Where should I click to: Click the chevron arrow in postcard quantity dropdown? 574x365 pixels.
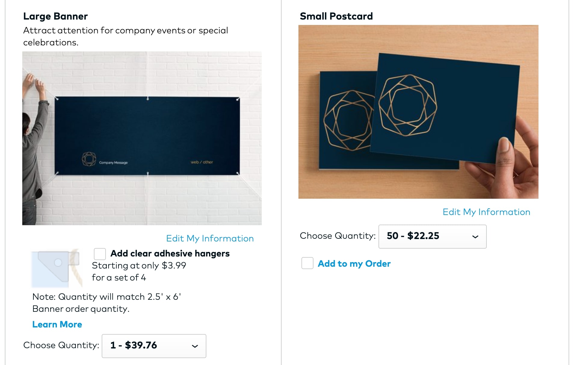[x=475, y=237]
